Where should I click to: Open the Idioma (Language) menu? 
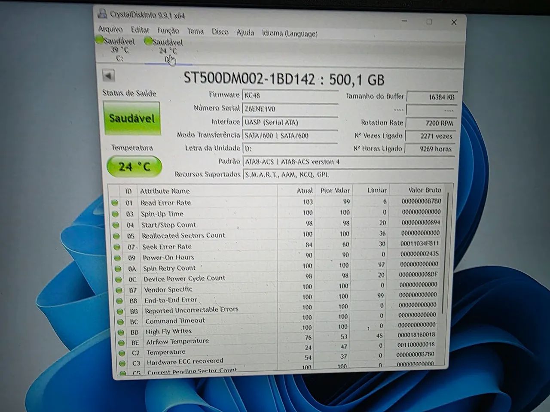point(290,33)
